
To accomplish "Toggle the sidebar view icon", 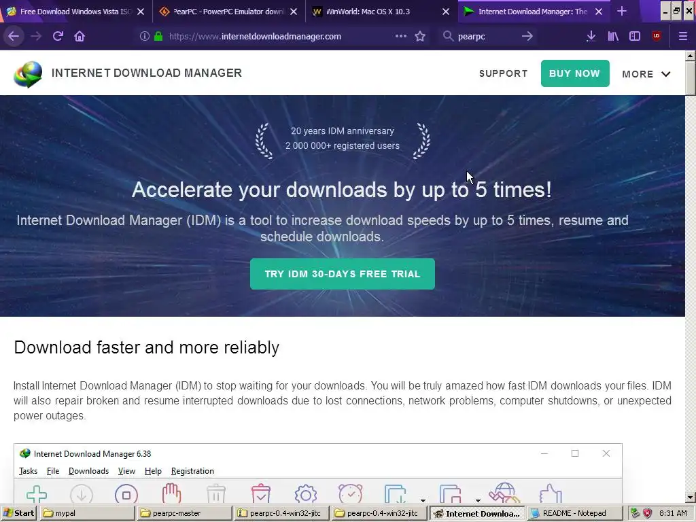I will pyautogui.click(x=635, y=37).
